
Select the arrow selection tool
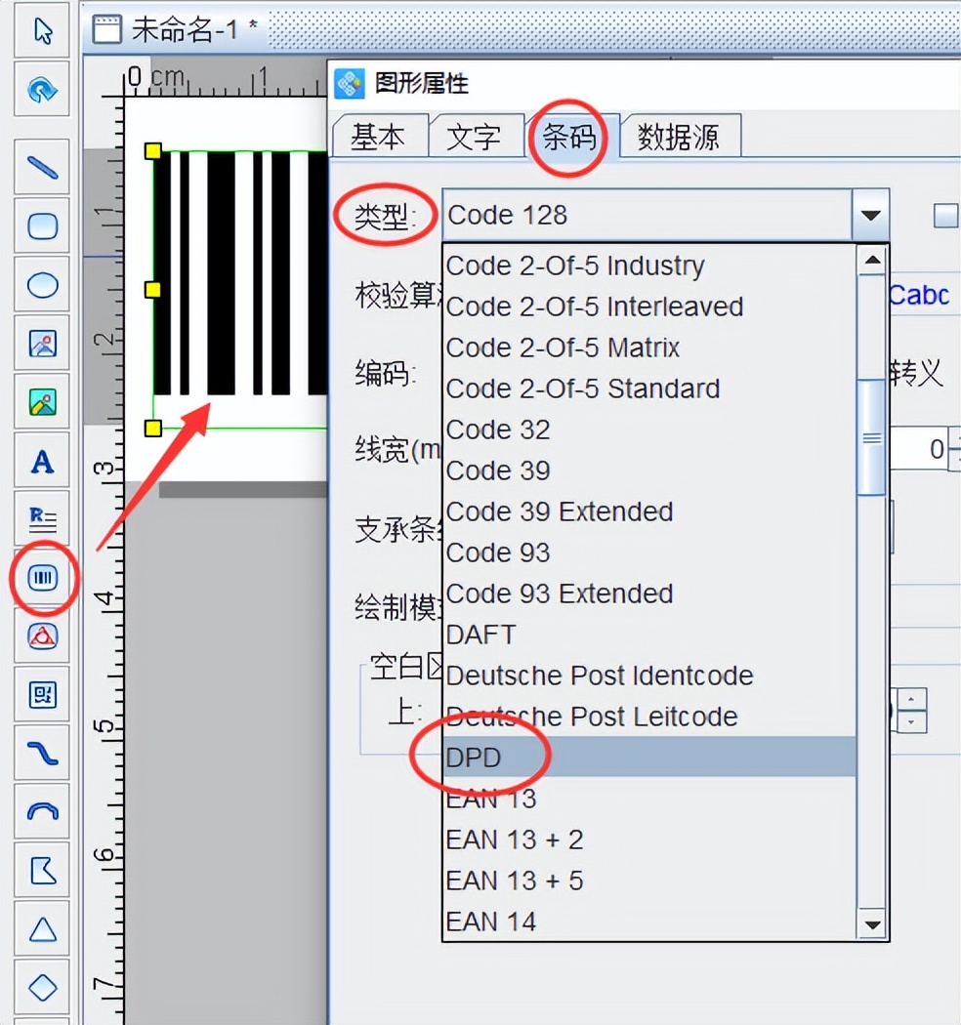(40, 30)
